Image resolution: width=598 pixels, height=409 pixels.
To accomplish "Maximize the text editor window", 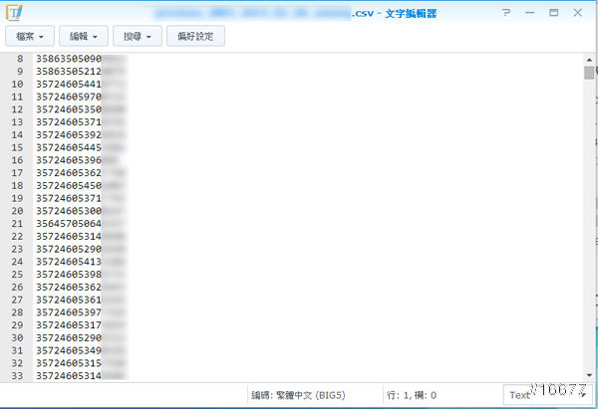I will 553,13.
